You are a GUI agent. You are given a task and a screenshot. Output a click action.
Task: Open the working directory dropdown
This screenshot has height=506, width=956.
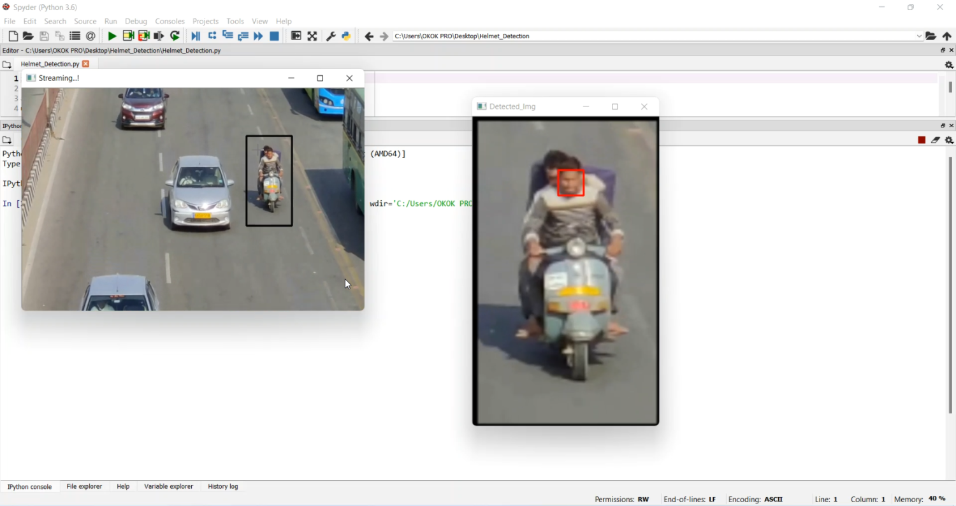coord(918,36)
